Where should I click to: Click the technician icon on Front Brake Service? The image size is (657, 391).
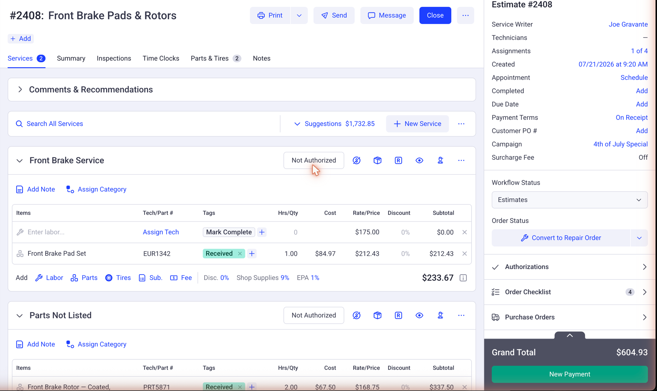tap(440, 160)
